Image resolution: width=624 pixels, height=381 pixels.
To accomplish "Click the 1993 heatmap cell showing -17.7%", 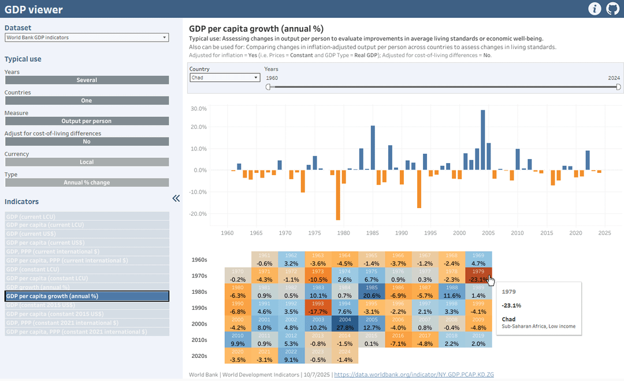I will click(x=318, y=307).
